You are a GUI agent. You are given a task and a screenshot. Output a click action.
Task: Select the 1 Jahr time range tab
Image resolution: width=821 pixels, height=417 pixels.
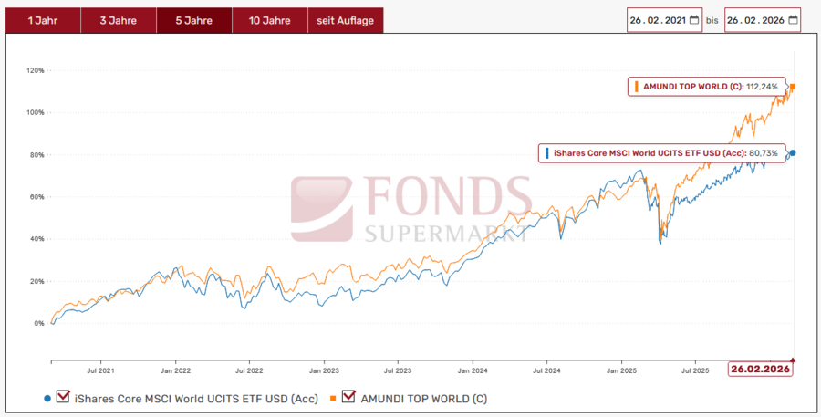(43, 20)
